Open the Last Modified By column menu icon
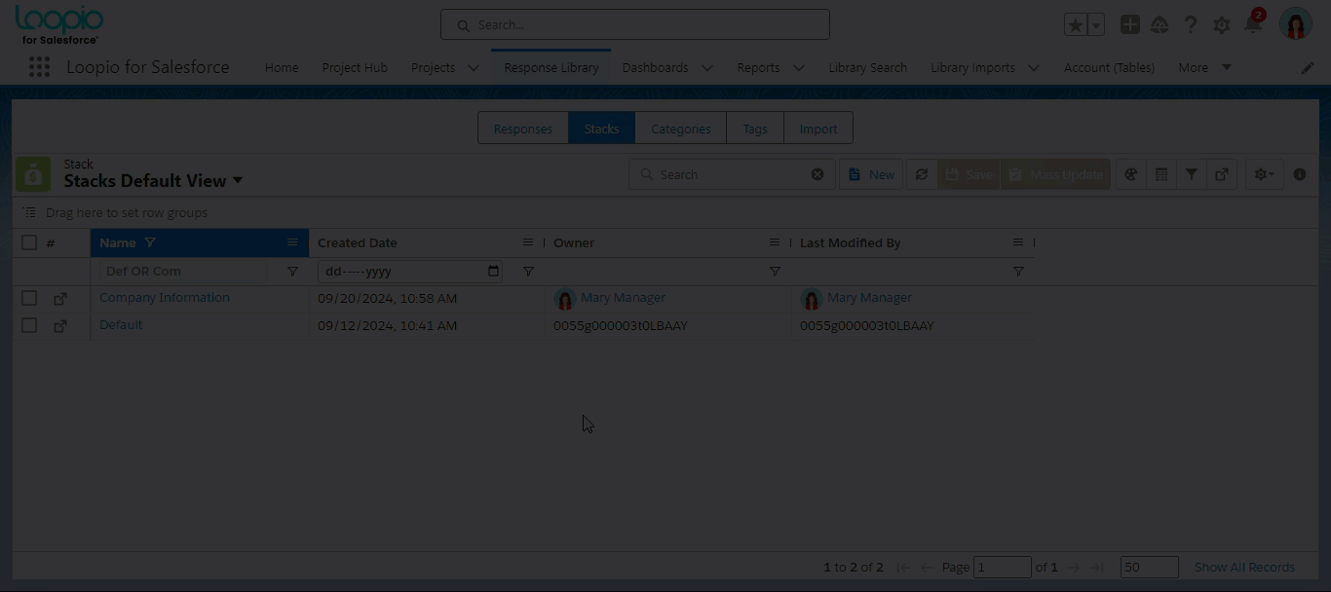This screenshot has width=1331, height=592. pos(1018,242)
